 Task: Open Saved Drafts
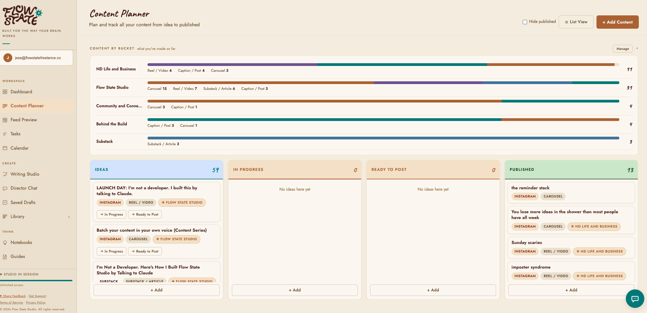(37, 203)
